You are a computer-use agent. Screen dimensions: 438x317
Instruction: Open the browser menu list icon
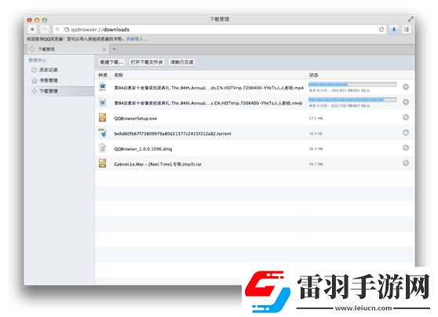click(x=407, y=29)
